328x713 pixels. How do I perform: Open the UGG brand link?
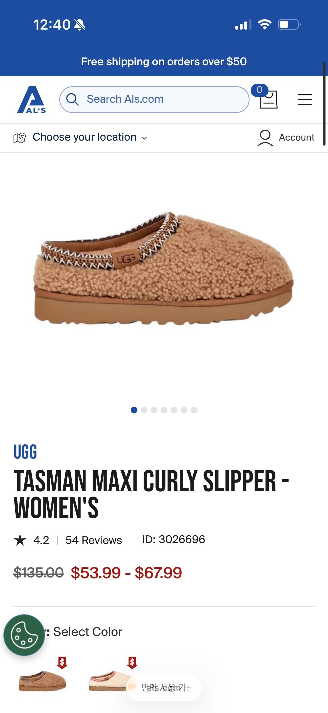pyautogui.click(x=25, y=452)
